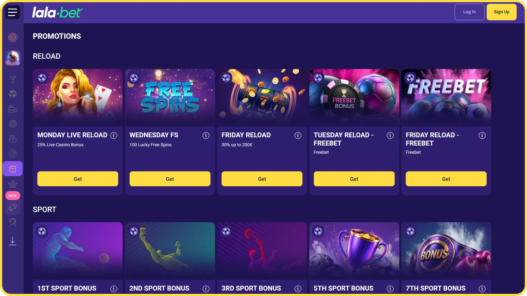Select the soccer ball sports icon in sidebar
Screen dimensions: 527x296
13,94
